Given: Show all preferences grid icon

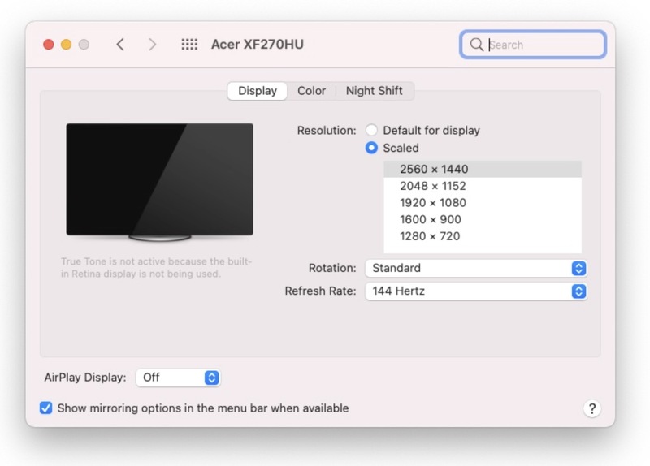Looking at the screenshot, I should tap(189, 45).
